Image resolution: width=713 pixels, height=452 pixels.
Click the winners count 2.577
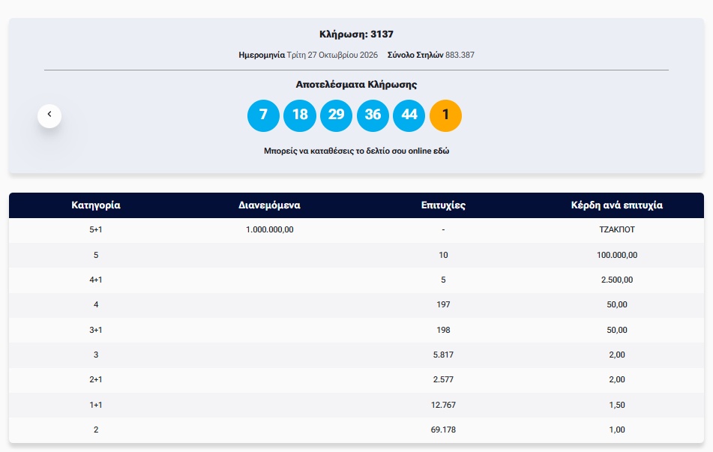point(443,379)
